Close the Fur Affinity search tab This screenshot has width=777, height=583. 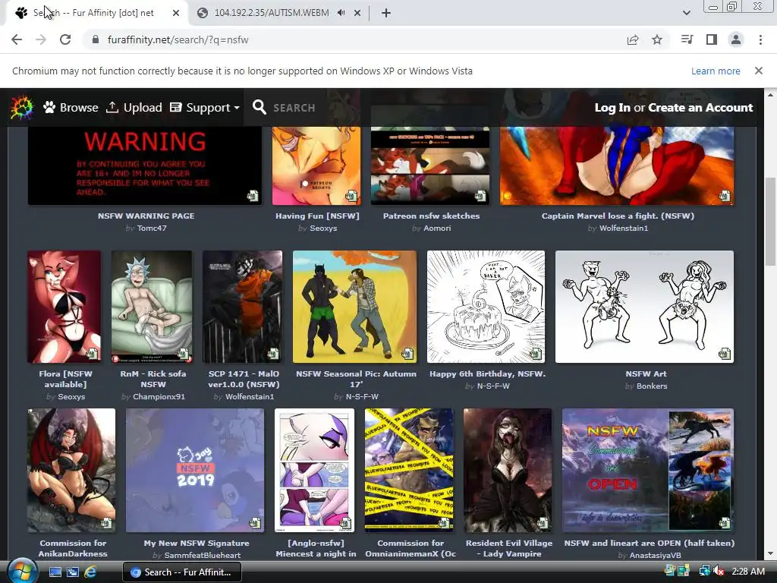tap(176, 13)
